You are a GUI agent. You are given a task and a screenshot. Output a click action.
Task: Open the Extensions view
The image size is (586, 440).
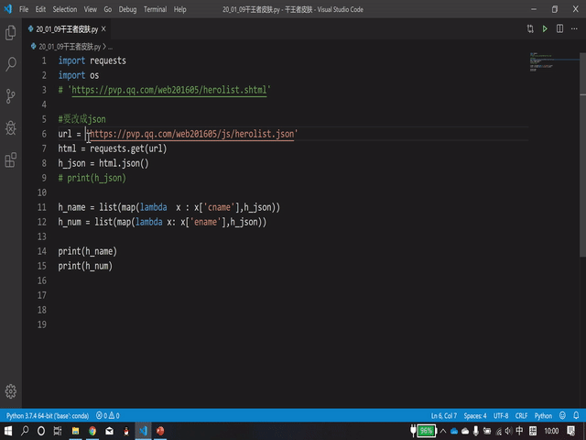coord(11,160)
